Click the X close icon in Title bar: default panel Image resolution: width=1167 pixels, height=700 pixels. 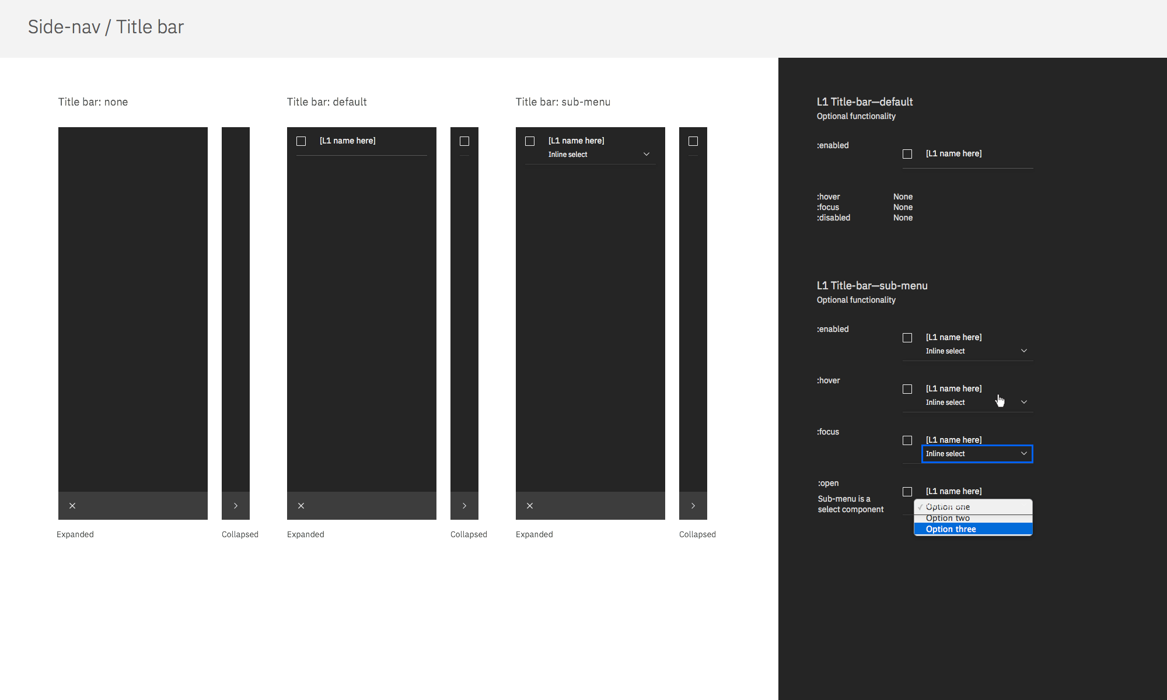(301, 506)
